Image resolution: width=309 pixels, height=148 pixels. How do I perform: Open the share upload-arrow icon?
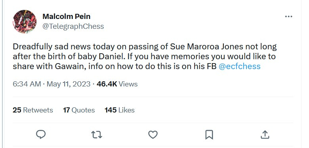(265, 135)
